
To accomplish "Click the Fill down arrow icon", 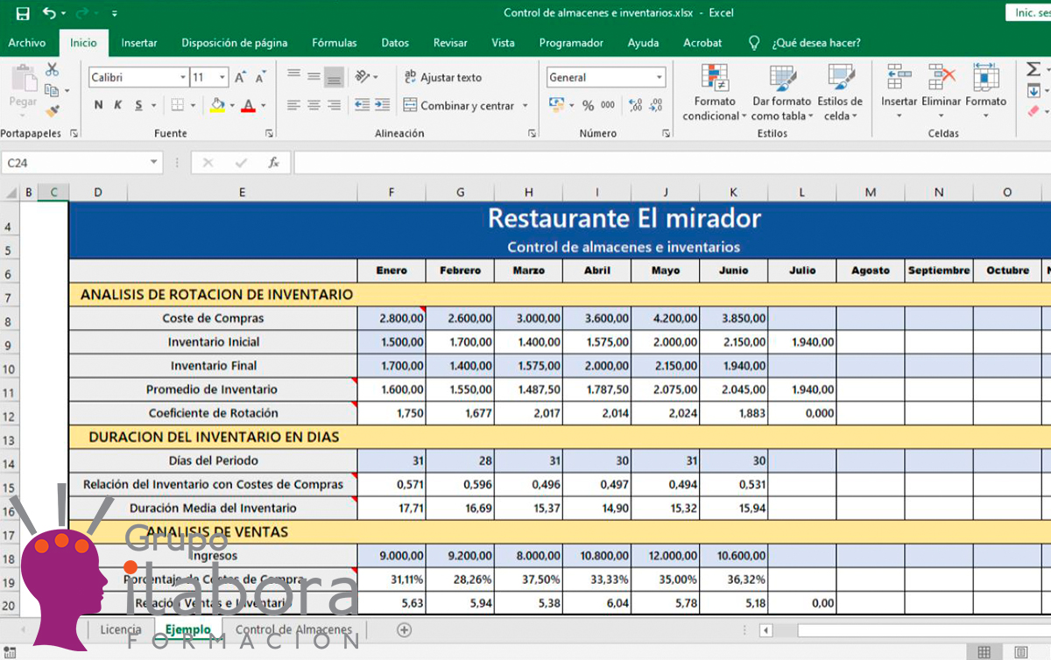I will [x=1034, y=90].
